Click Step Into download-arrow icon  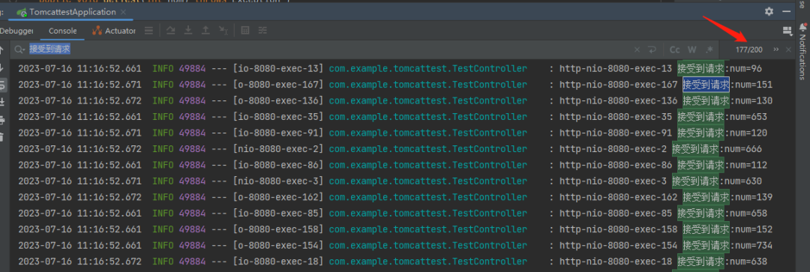click(x=188, y=31)
